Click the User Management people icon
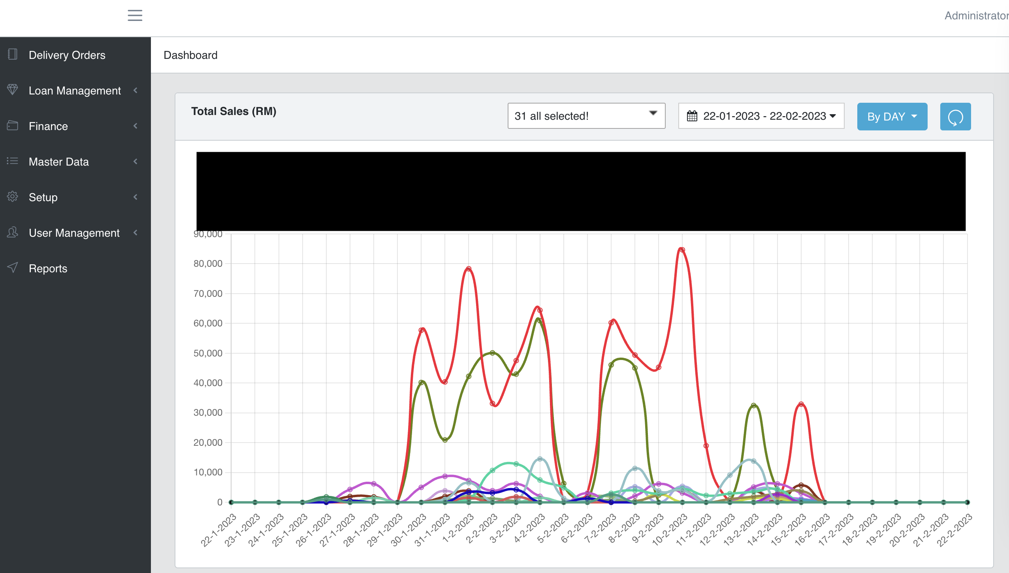Viewport: 1009px width, 573px height. (12, 232)
